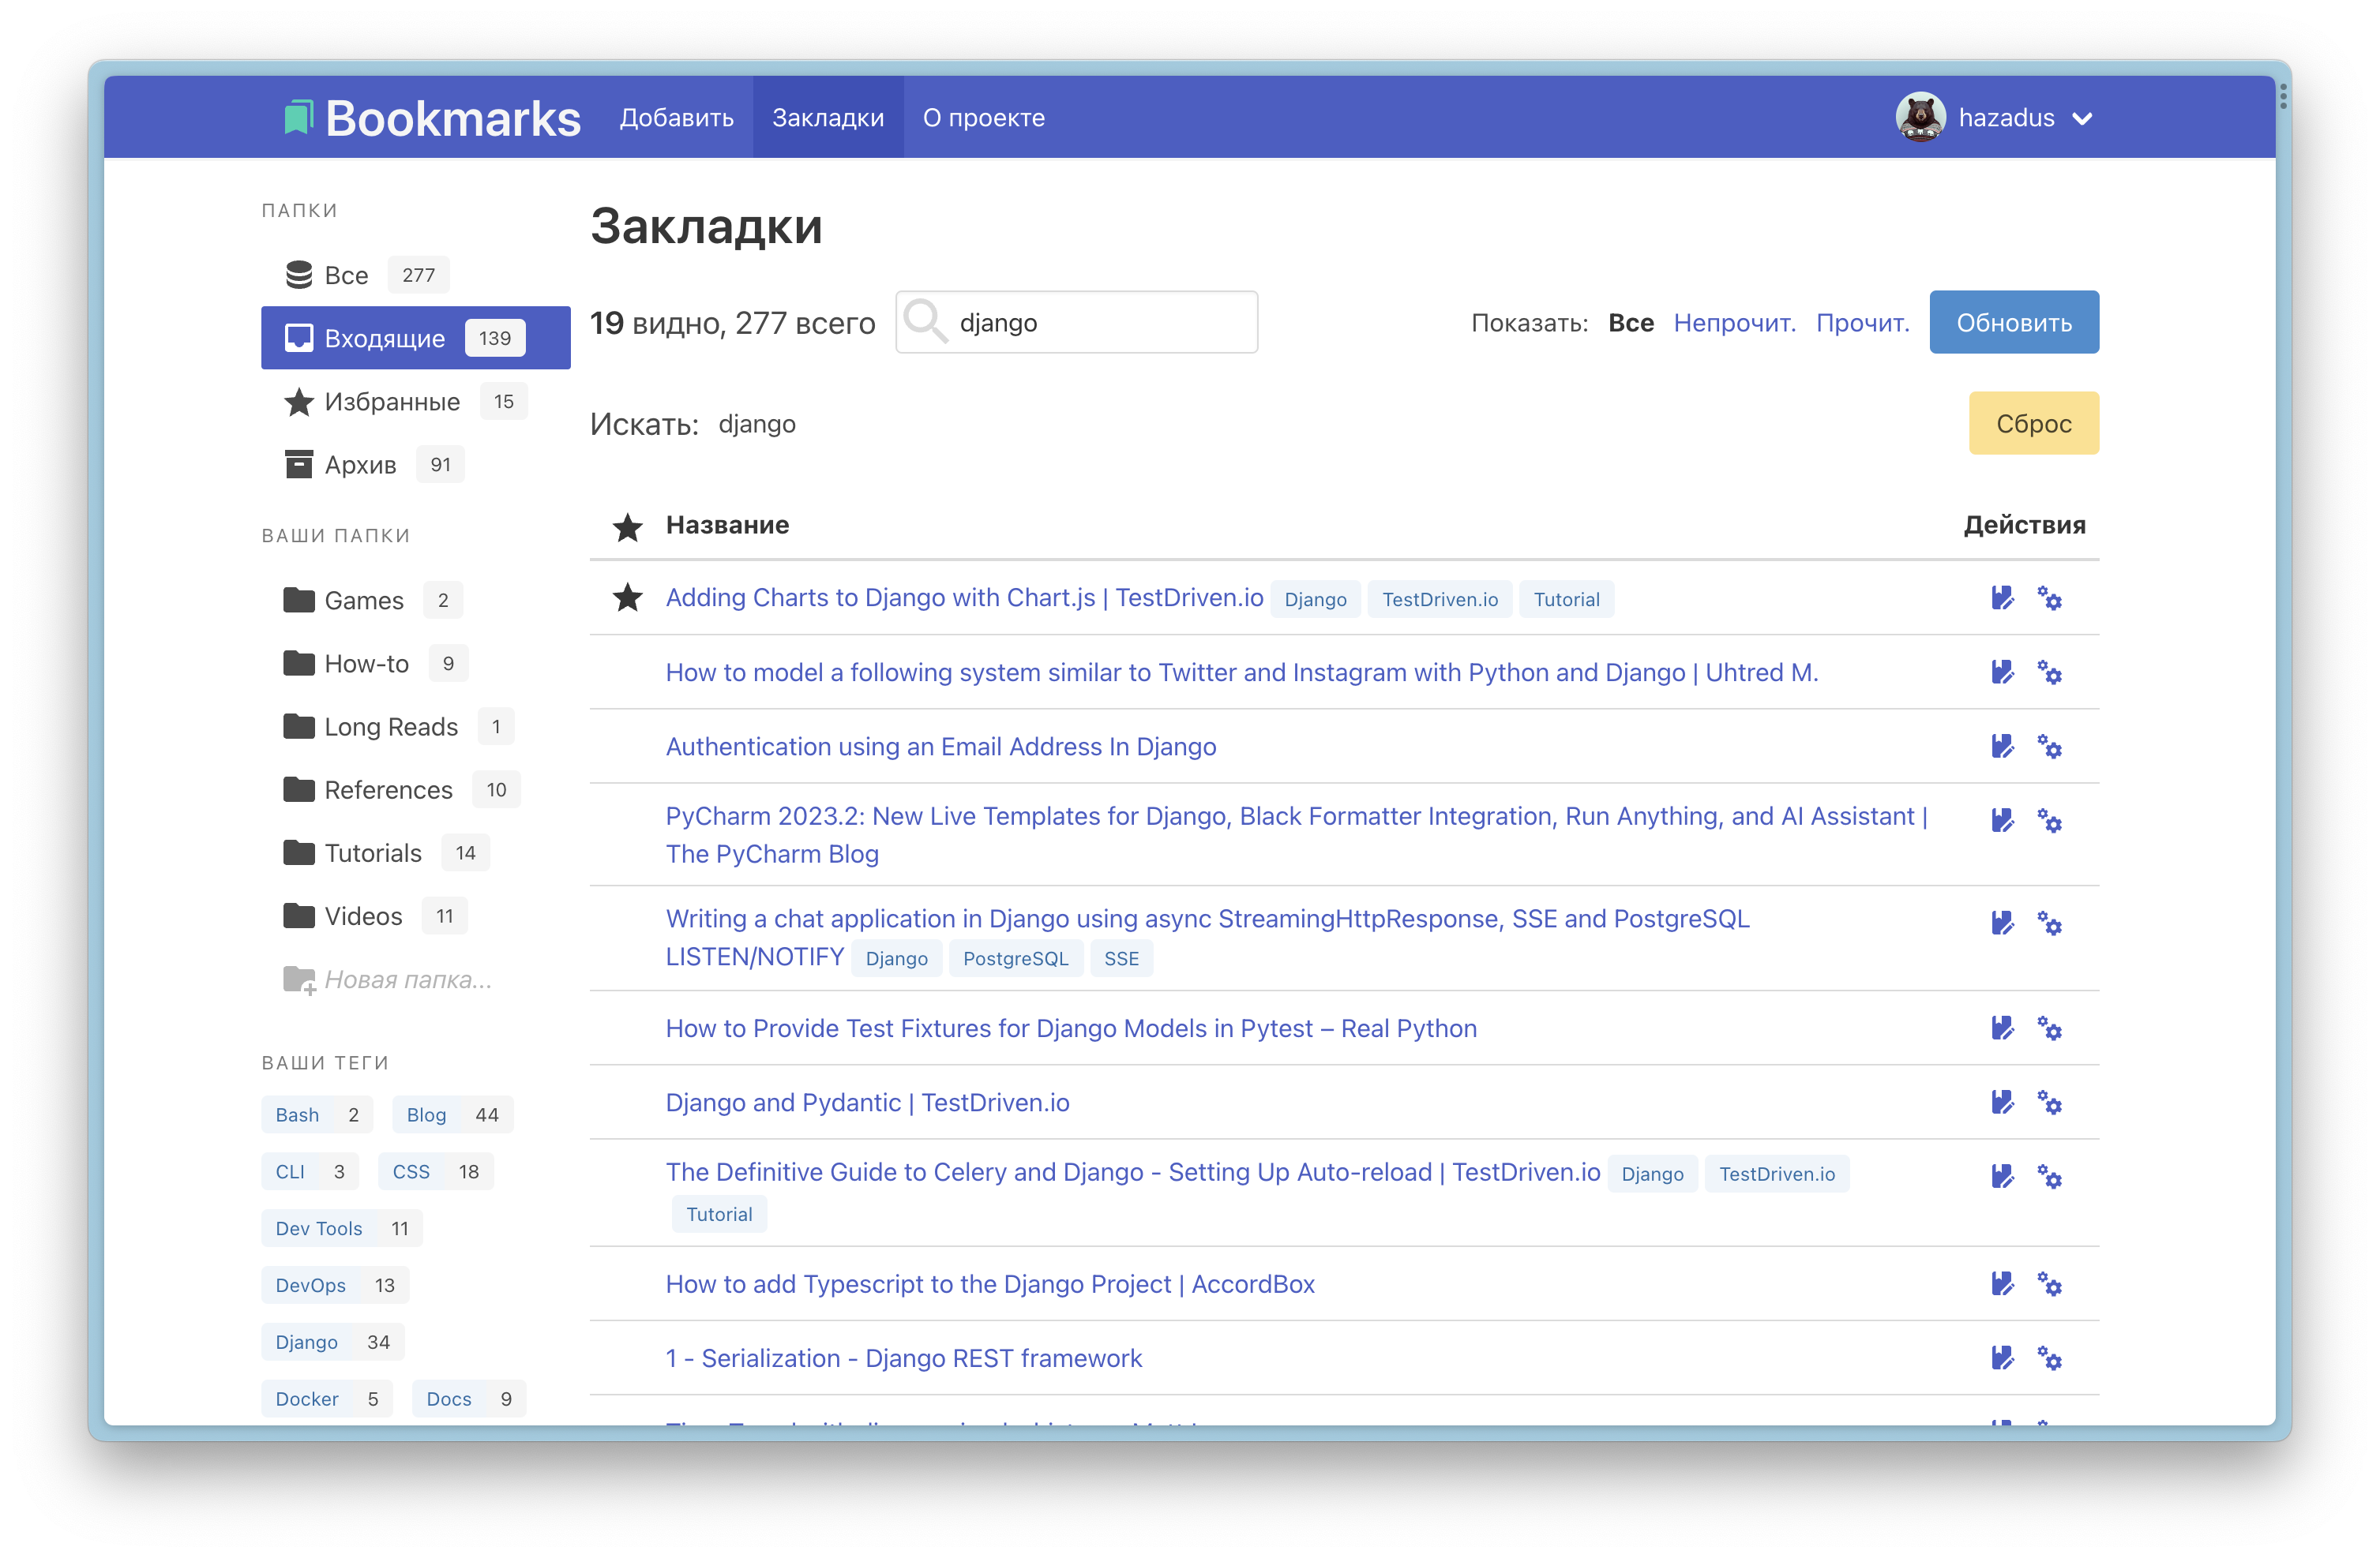Toggle show Прочит. filter
The height and width of the screenshot is (1558, 2380).
tap(1860, 322)
